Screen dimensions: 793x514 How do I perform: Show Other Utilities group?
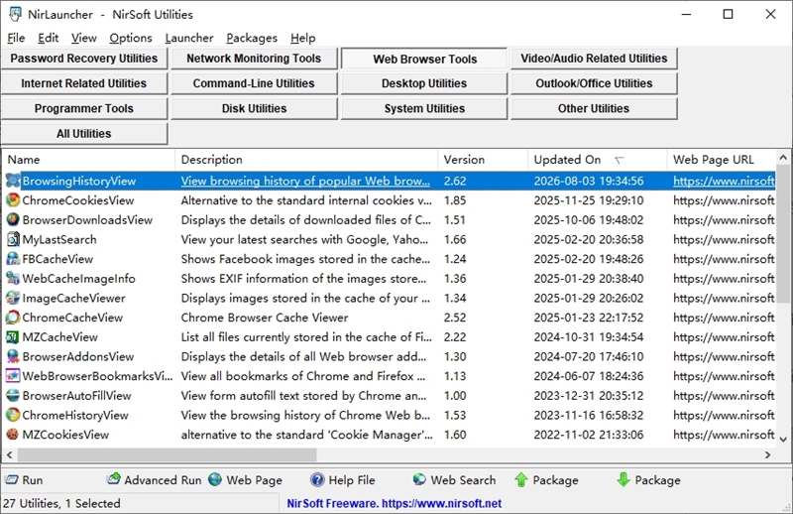click(x=594, y=108)
